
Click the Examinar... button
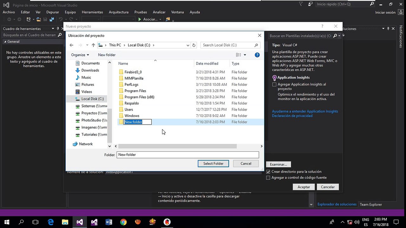click(x=278, y=164)
